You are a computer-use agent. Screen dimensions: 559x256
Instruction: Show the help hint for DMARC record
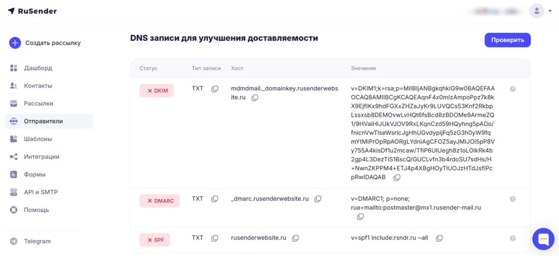(x=513, y=199)
